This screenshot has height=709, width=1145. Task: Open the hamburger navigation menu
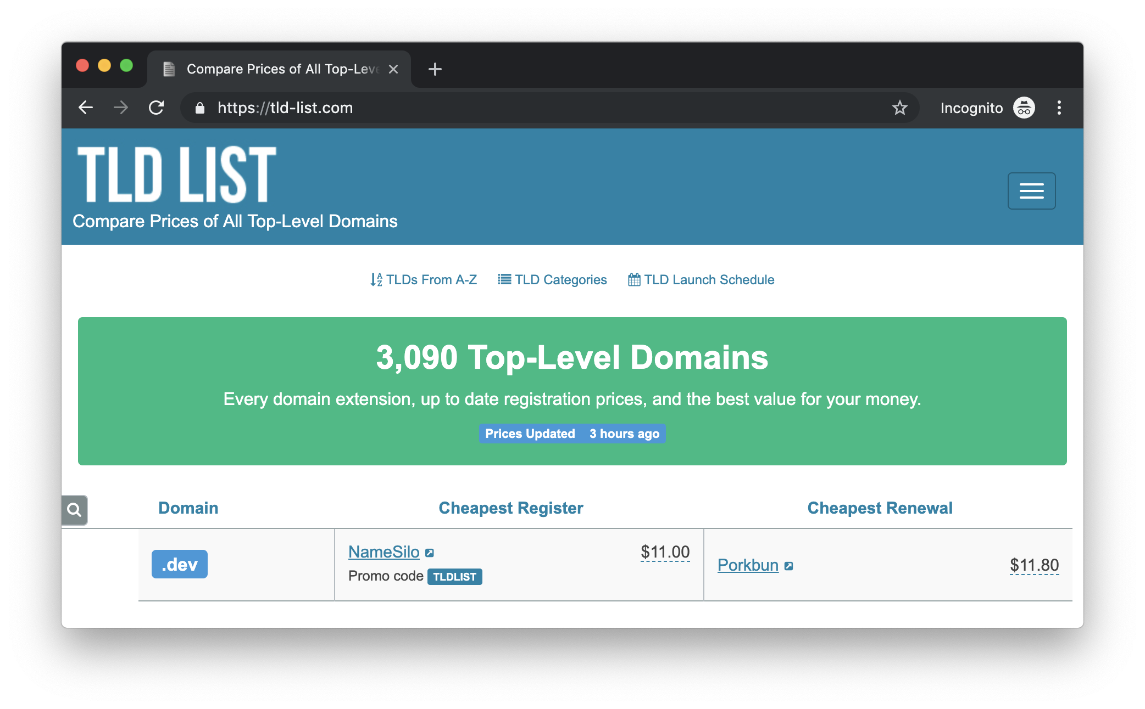pos(1031,190)
